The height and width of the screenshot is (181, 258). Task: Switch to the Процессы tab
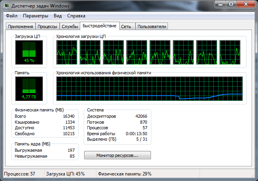point(47,26)
